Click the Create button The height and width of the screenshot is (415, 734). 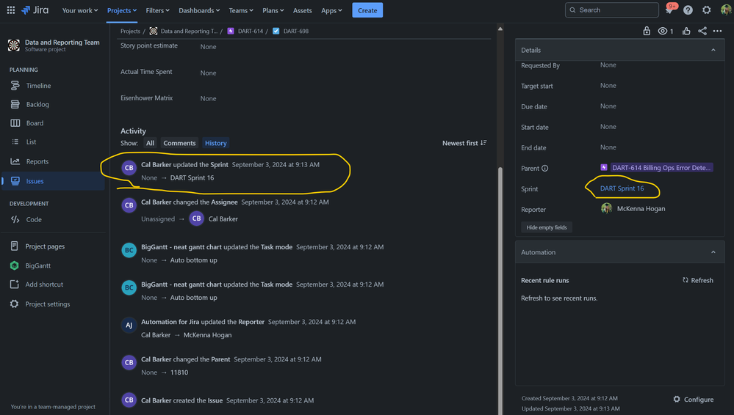(x=367, y=10)
